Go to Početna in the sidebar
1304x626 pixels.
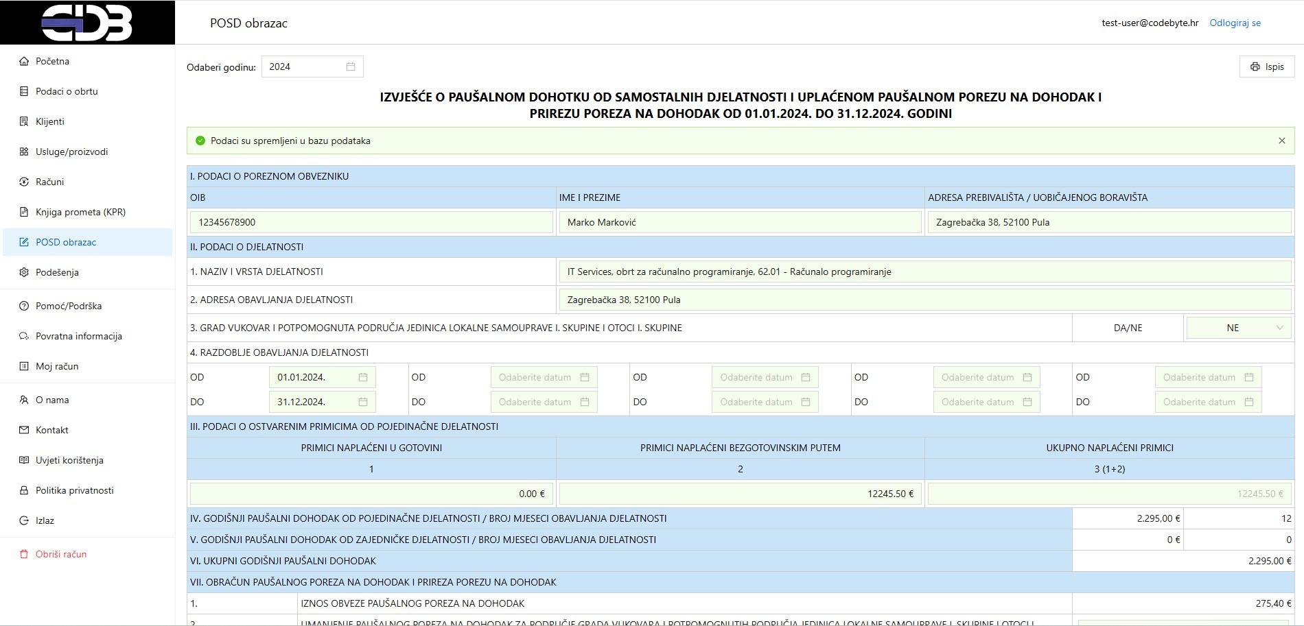pos(87,61)
